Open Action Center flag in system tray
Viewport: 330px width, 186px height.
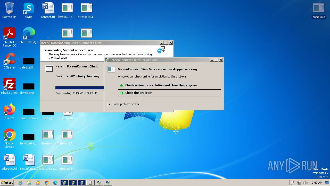[293, 183]
